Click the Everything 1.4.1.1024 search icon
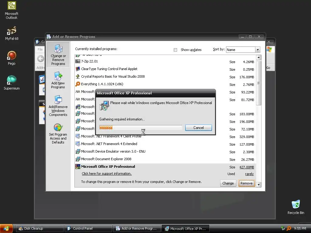 pos(78,84)
